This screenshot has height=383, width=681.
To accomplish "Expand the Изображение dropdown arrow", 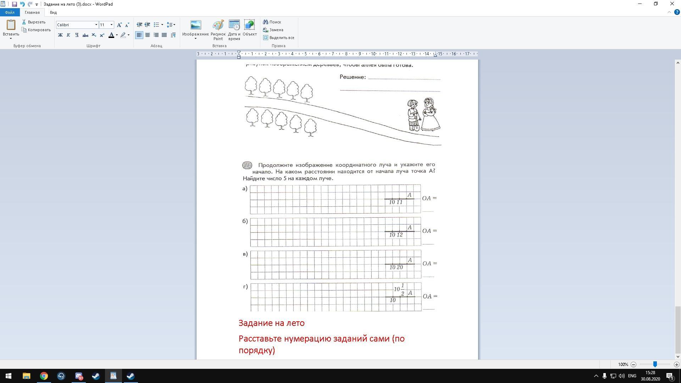I will point(195,38).
